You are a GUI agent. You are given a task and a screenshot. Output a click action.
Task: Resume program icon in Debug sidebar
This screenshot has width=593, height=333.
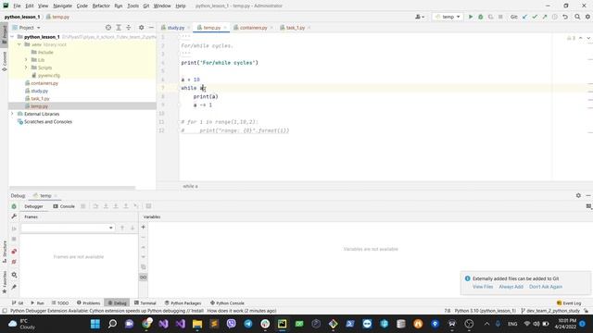[x=14, y=228]
